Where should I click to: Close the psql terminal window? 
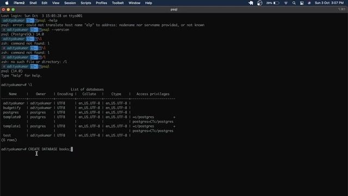point(3,10)
